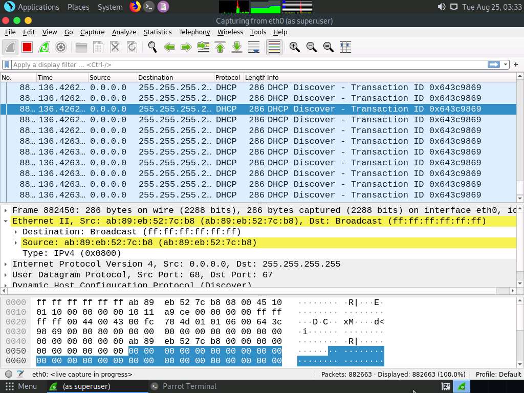Collapse the Ethernet II tree section
The width and height of the screenshot is (524, 393).
[6, 221]
